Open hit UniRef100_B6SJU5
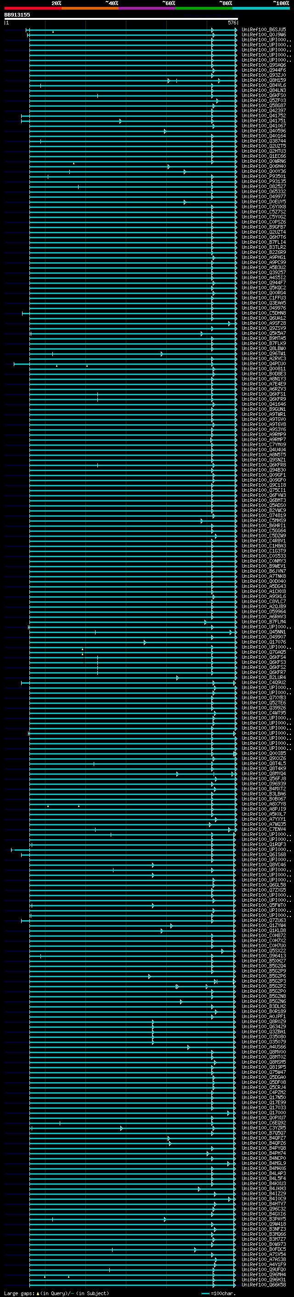Viewport: 294px width, 1297px height. [264, 30]
